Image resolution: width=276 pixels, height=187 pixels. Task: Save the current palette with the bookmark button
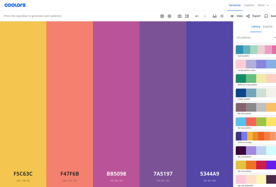(x=269, y=16)
